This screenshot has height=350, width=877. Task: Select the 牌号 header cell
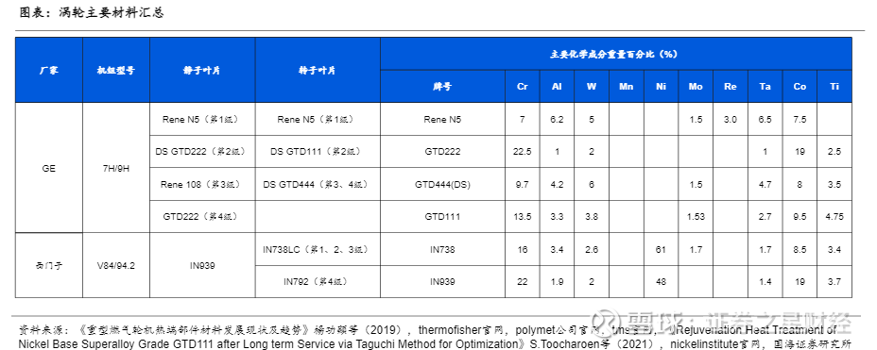point(442,87)
